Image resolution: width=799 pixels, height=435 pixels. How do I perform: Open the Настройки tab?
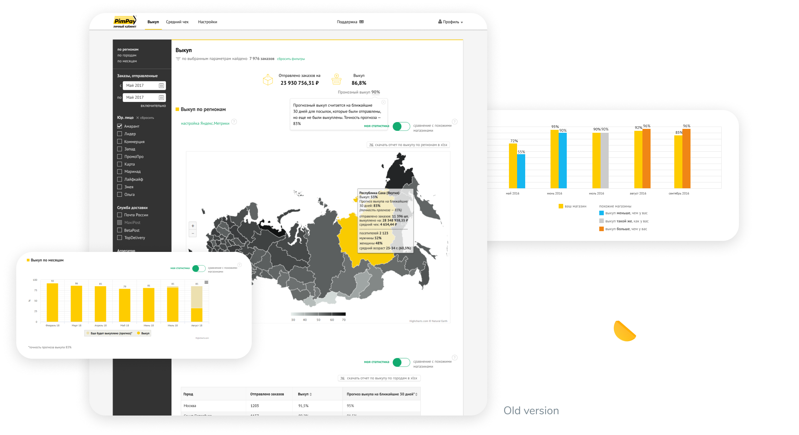coord(208,22)
